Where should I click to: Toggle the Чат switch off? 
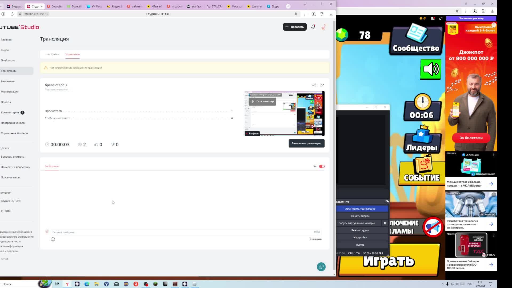coord(322,166)
